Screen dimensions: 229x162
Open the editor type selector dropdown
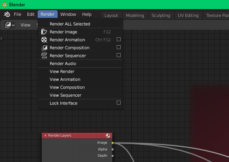point(10,25)
